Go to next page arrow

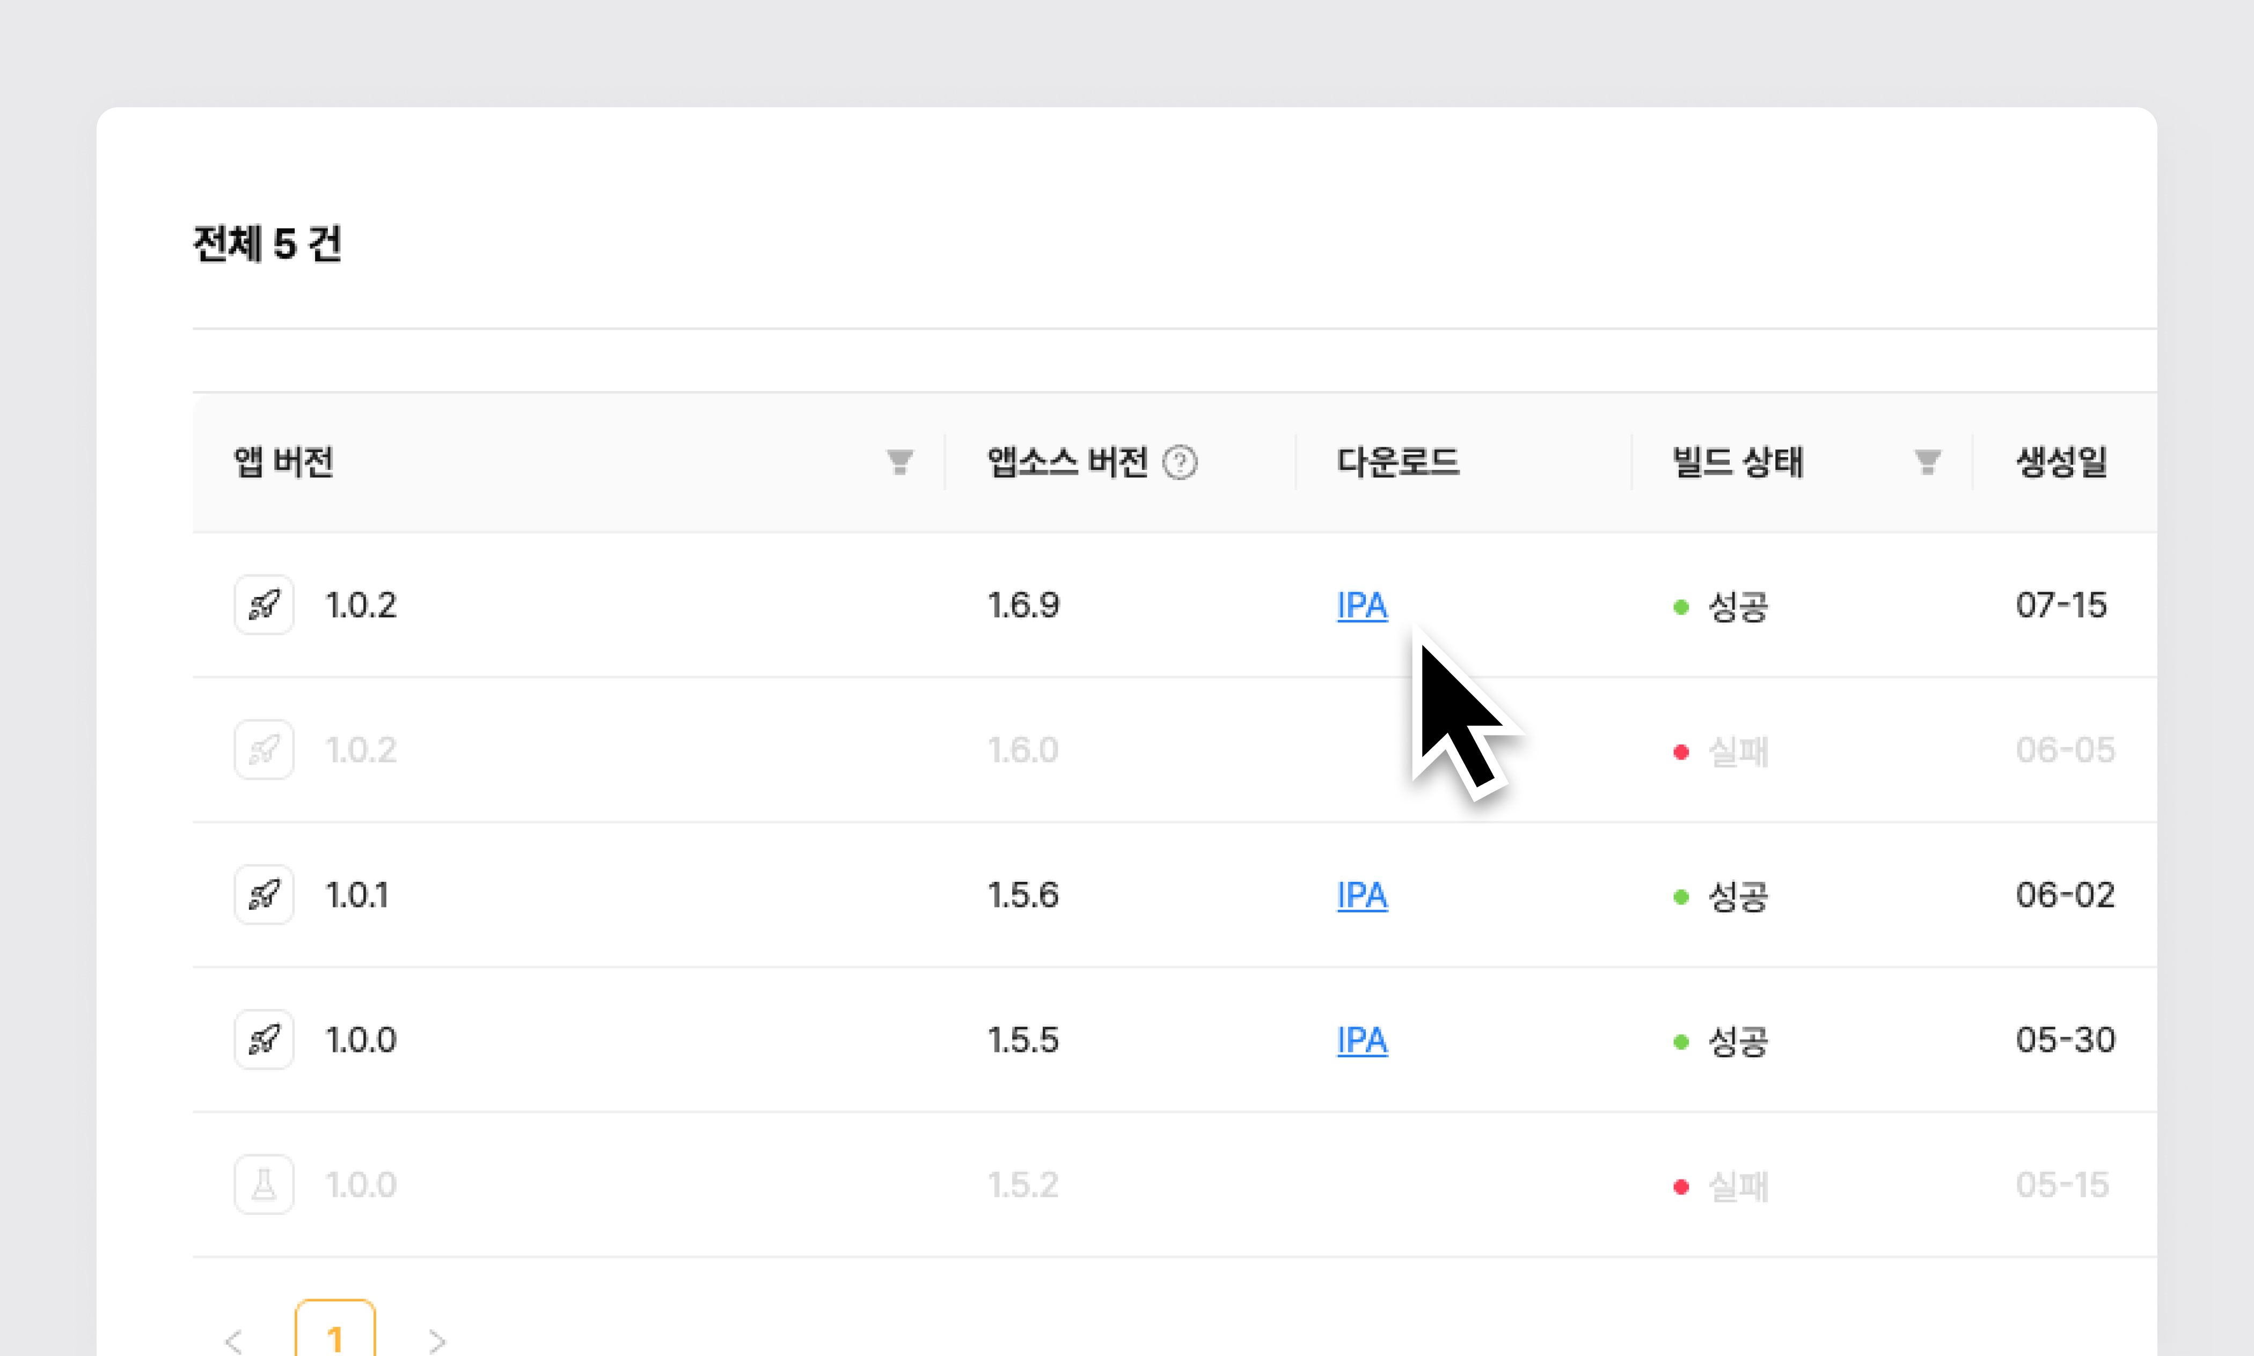(437, 1340)
